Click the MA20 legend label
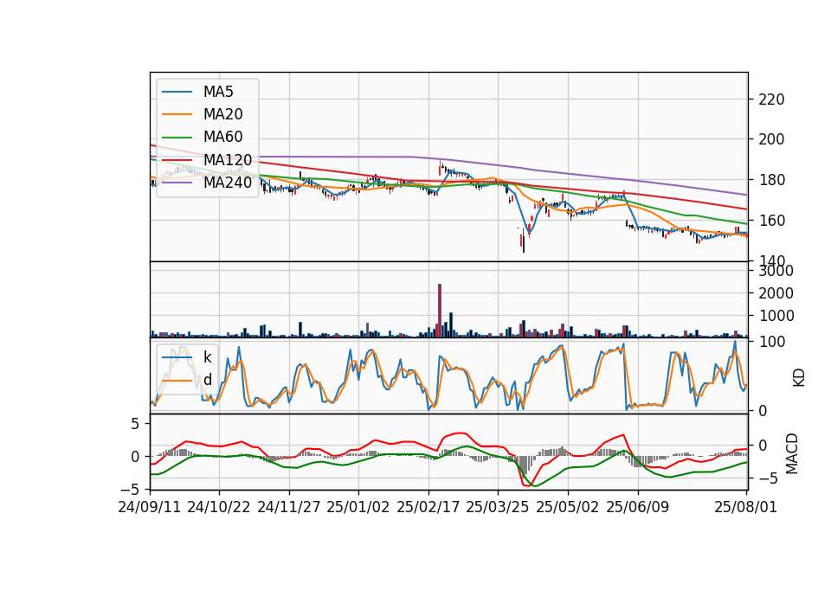This screenshot has height=597, width=831. [x=222, y=114]
